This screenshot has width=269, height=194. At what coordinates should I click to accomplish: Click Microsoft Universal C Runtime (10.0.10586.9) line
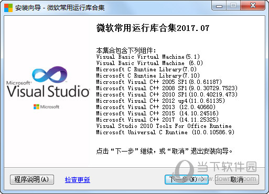tap(165, 132)
